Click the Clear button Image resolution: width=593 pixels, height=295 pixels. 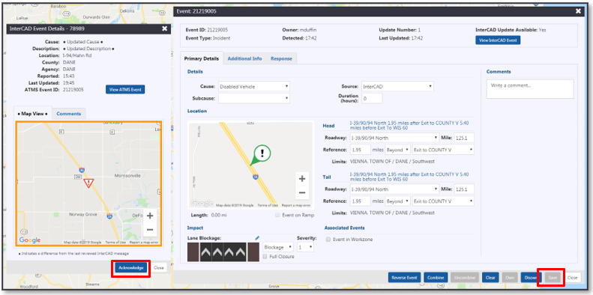[490, 278]
